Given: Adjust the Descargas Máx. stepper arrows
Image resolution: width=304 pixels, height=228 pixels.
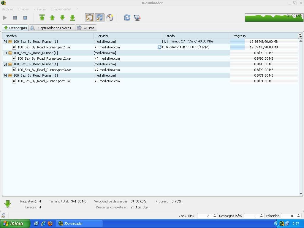Looking at the screenshot, I should [261, 216].
